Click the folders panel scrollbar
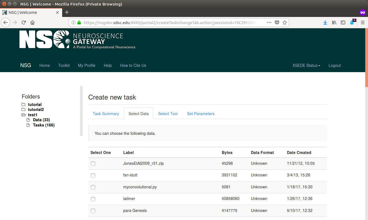The height and width of the screenshot is (220, 368). tap(81, 111)
